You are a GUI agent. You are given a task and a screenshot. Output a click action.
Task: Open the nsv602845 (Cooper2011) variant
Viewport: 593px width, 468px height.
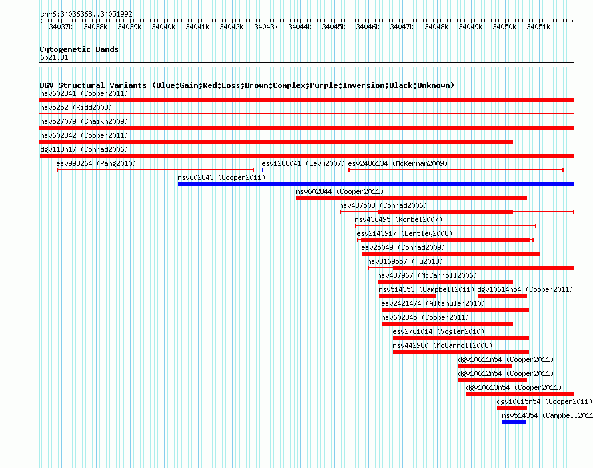tap(425, 317)
